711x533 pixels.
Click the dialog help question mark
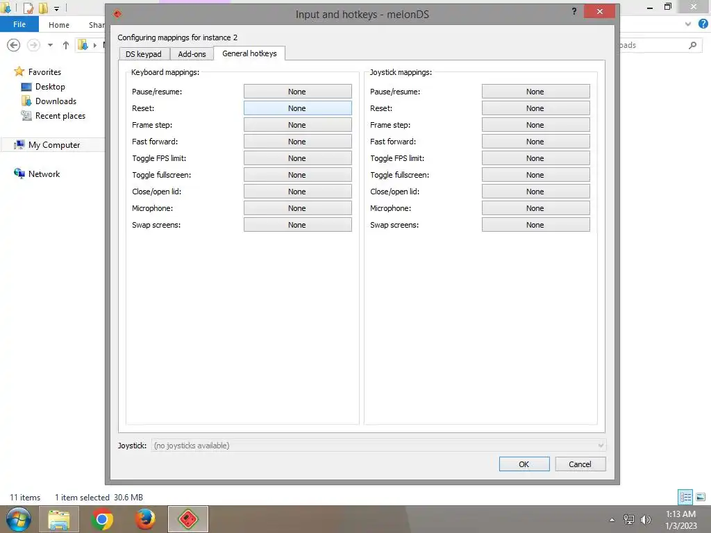[574, 11]
